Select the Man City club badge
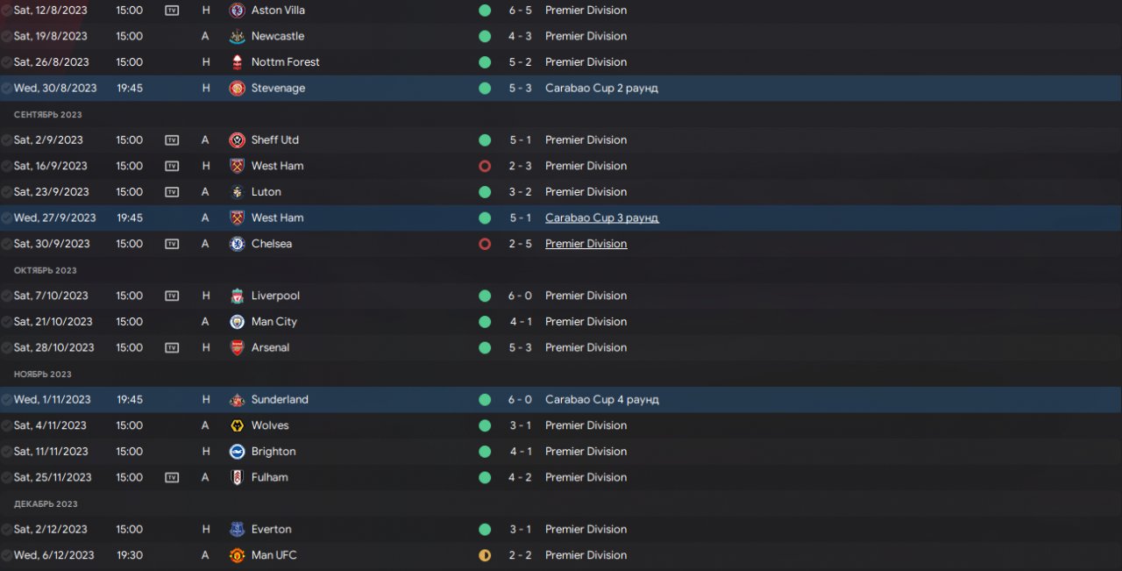The height and width of the screenshot is (571, 1122). (x=237, y=322)
